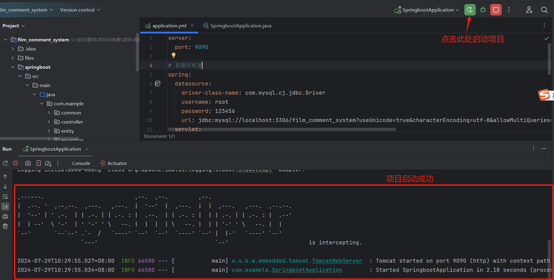Screen dimensions: 554x280
Task: Open the Version control dropdown
Action: pos(80,10)
